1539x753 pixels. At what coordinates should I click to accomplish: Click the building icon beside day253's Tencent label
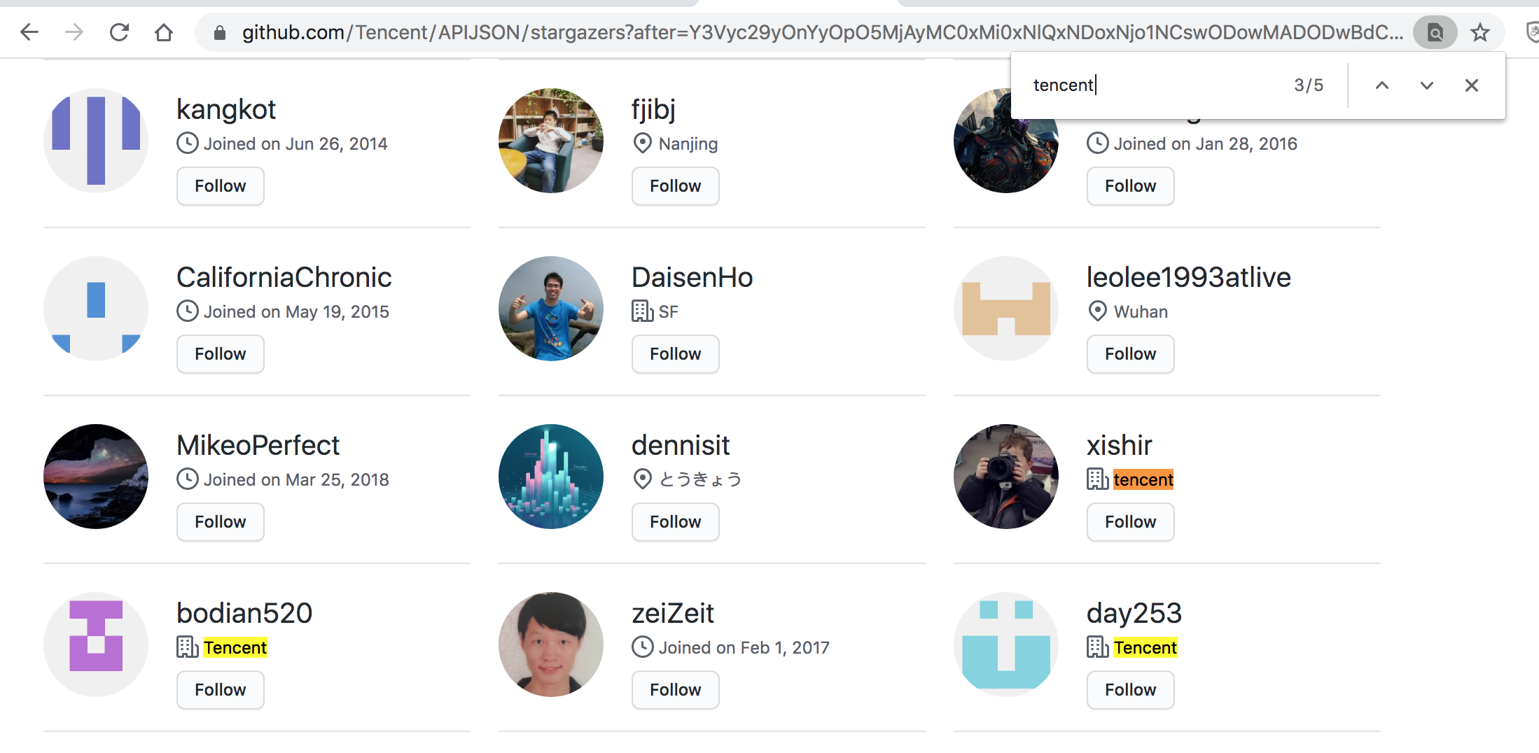click(1096, 647)
